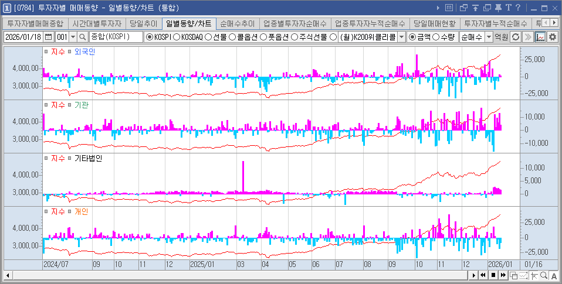
Task: Open the 당일매매현황 tab
Action: 434,23
